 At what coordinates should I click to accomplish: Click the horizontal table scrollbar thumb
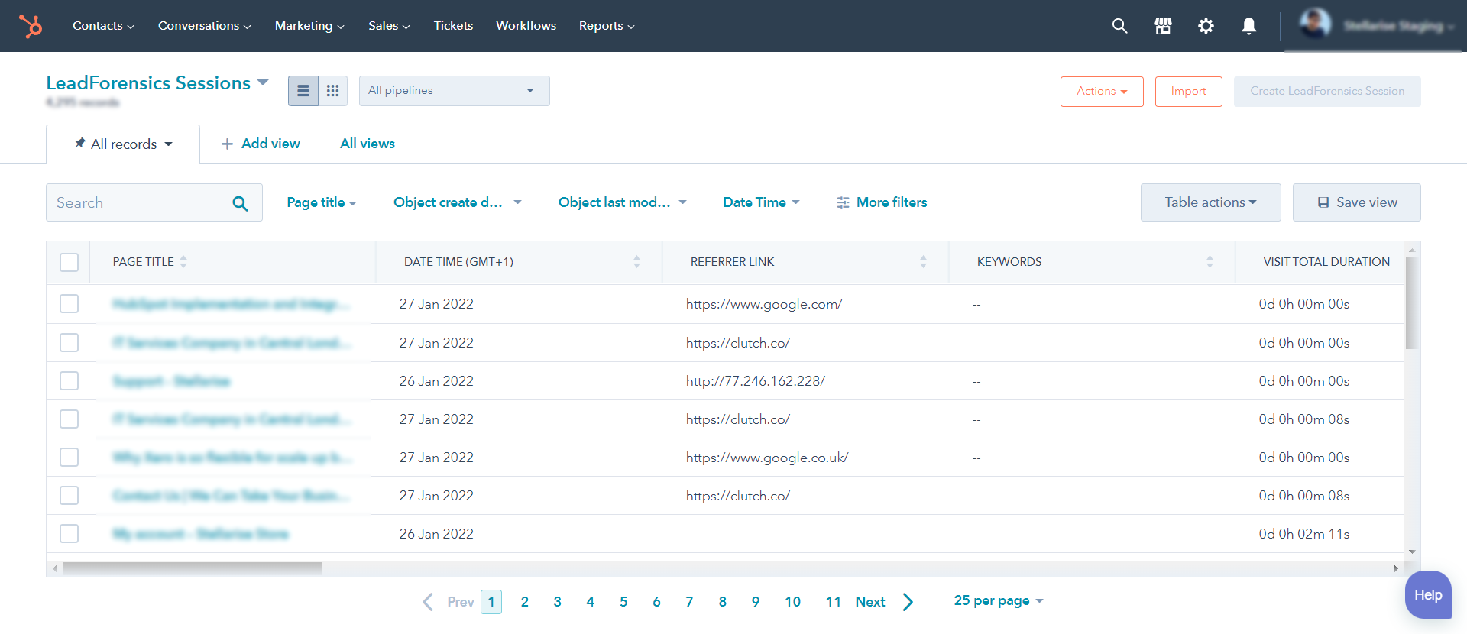pos(193,568)
